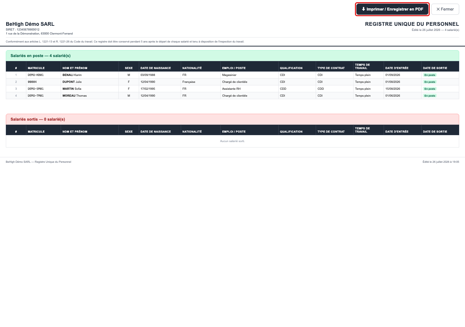465x327 pixels.
Task: Click Salariés sortis section header
Action: point(232,119)
